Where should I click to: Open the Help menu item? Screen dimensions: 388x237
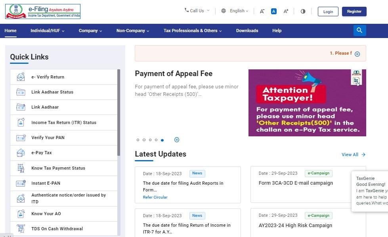[277, 31]
